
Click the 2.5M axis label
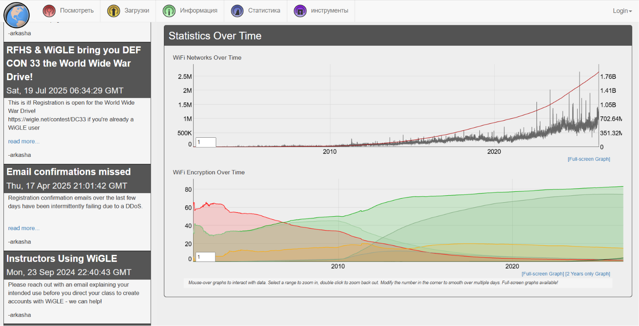point(185,77)
